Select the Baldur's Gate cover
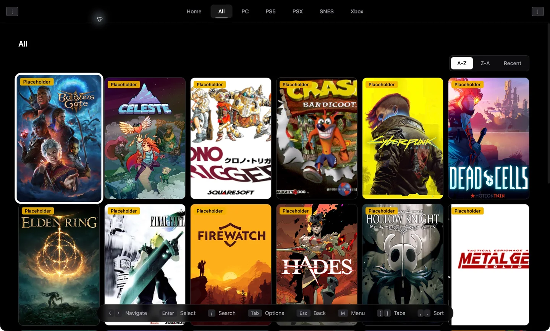The width and height of the screenshot is (550, 331). (x=59, y=138)
